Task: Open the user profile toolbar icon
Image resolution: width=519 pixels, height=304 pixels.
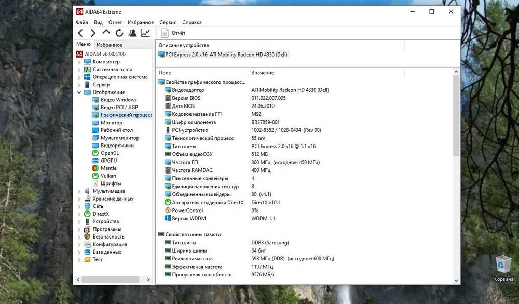Action: 132,33
